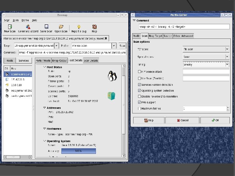Uncheck Services version detection
The width and height of the screenshot is (235, 176).
139,85
